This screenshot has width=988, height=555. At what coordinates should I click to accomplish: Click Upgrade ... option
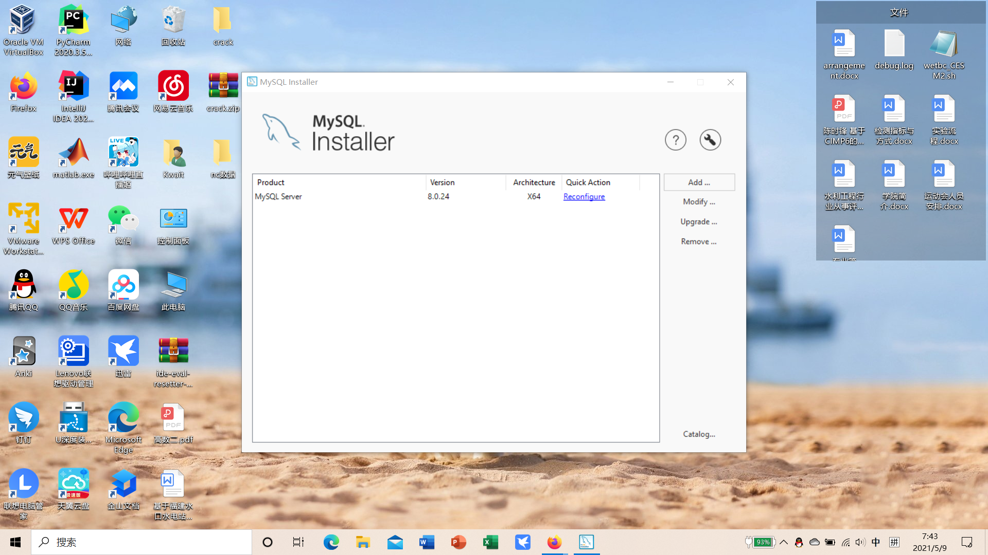pos(698,222)
